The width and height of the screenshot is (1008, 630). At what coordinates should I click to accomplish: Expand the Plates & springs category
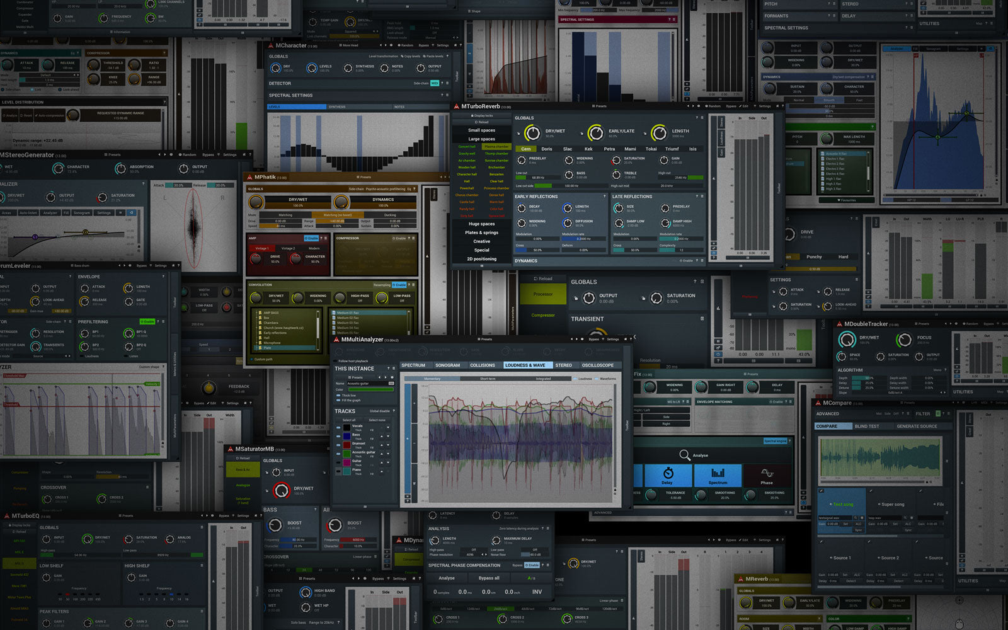pyautogui.click(x=481, y=232)
